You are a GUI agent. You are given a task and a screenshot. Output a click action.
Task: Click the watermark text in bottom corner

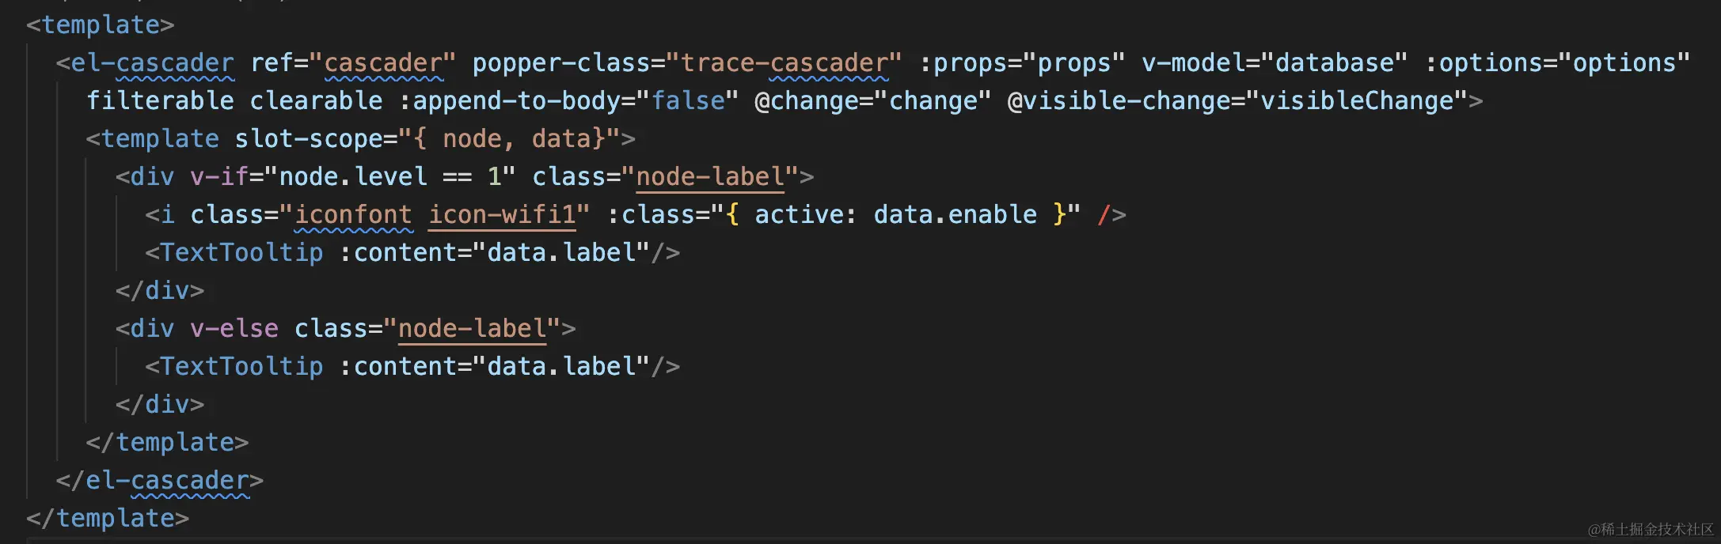point(1650,529)
